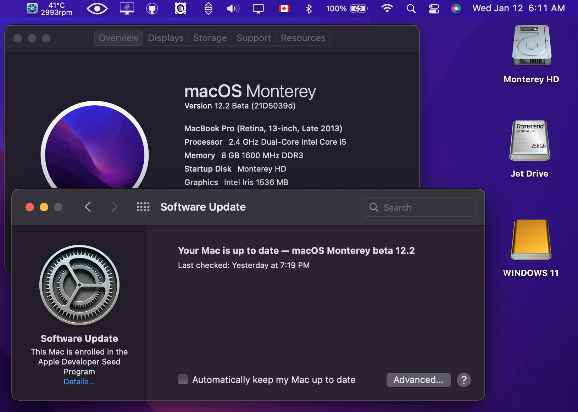Viewport: 578px width, 412px height.
Task: Open the Details… link for seed program
Action: click(x=79, y=382)
